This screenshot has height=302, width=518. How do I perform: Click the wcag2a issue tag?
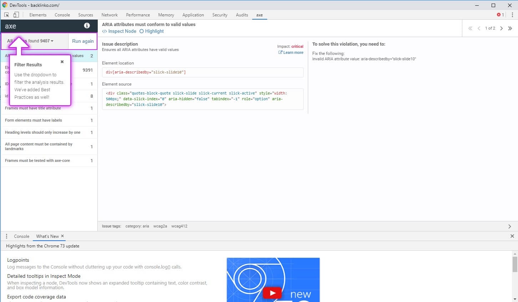160,226
